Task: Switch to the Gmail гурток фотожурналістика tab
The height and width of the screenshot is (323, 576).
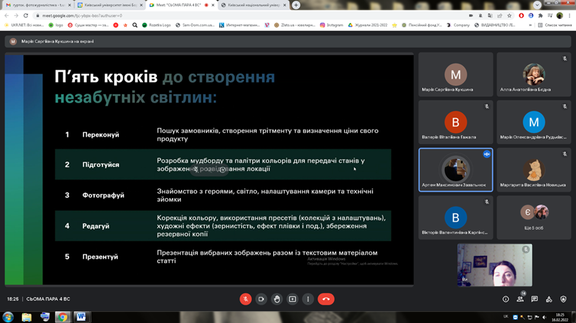Action: [x=38, y=5]
